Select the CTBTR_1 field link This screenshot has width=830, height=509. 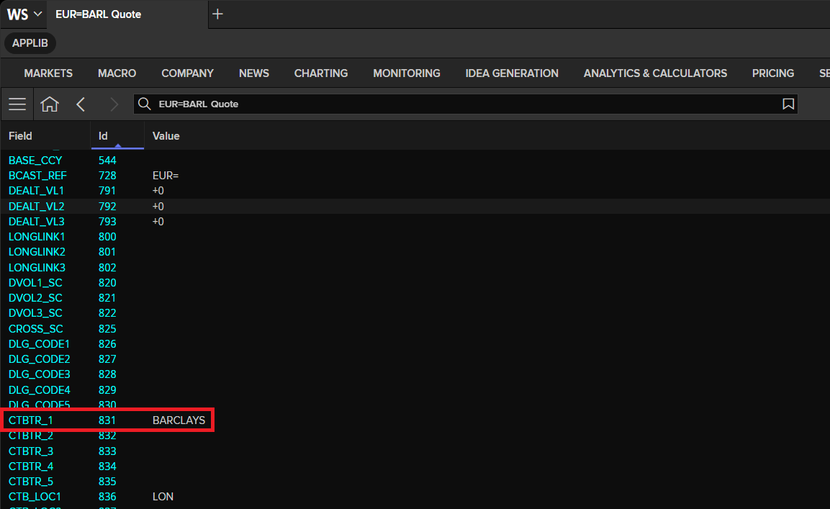[31, 420]
